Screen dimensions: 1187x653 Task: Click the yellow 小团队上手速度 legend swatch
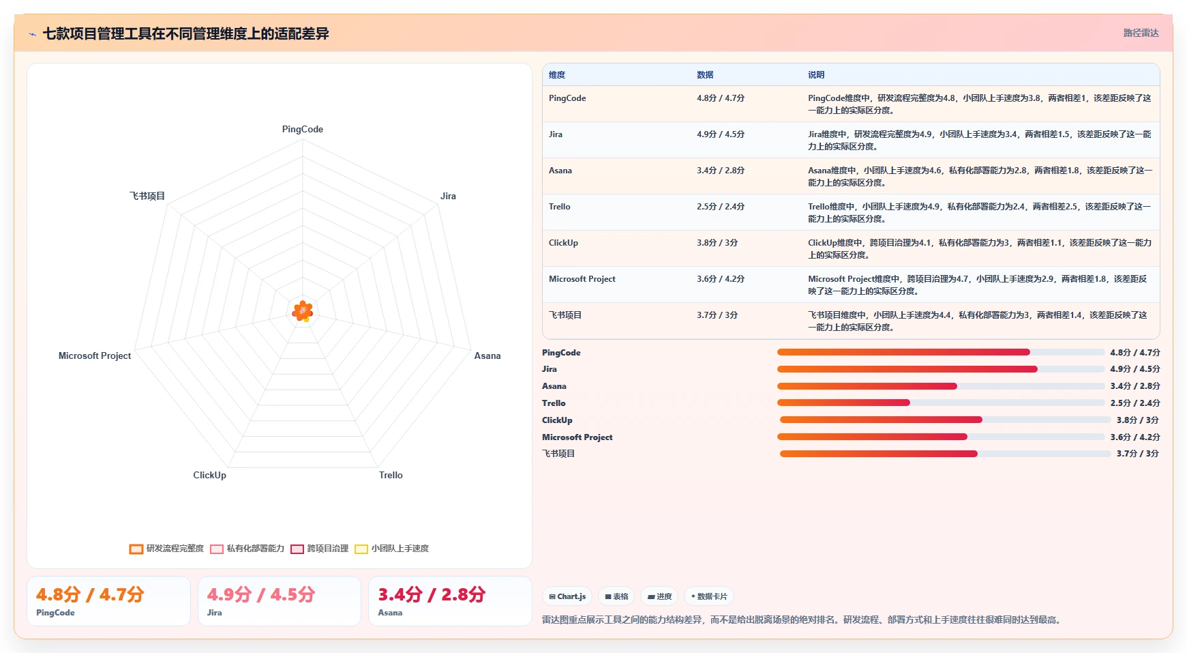point(361,549)
